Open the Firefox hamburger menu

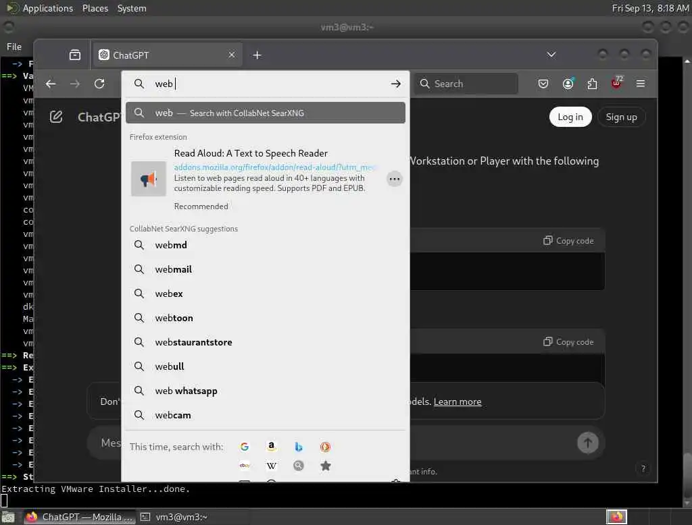(x=641, y=84)
